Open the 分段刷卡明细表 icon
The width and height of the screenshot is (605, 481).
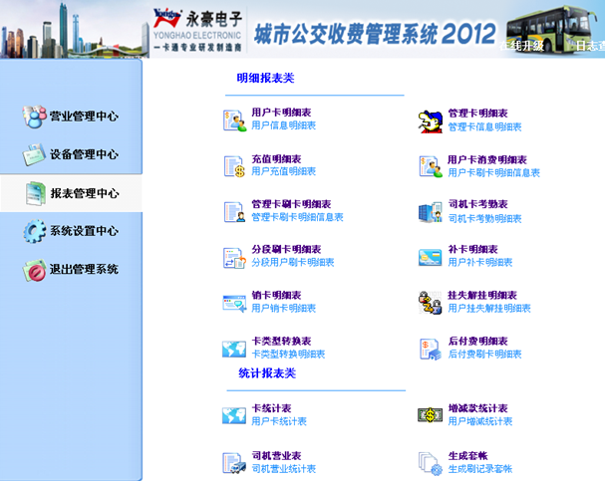233,257
